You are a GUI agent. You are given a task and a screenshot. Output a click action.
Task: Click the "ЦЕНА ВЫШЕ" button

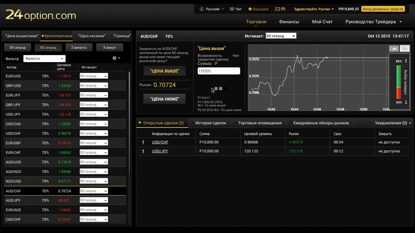point(164,71)
